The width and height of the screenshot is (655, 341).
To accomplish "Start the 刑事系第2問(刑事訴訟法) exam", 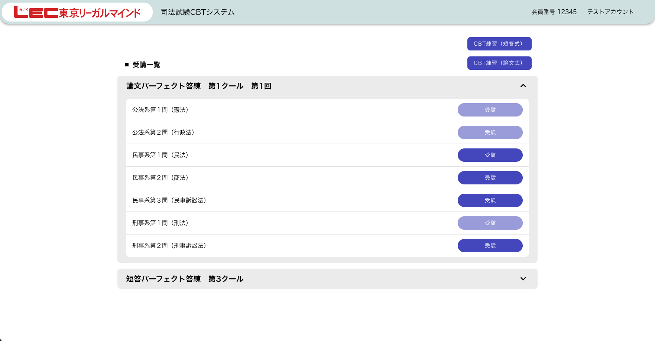I will 490,246.
